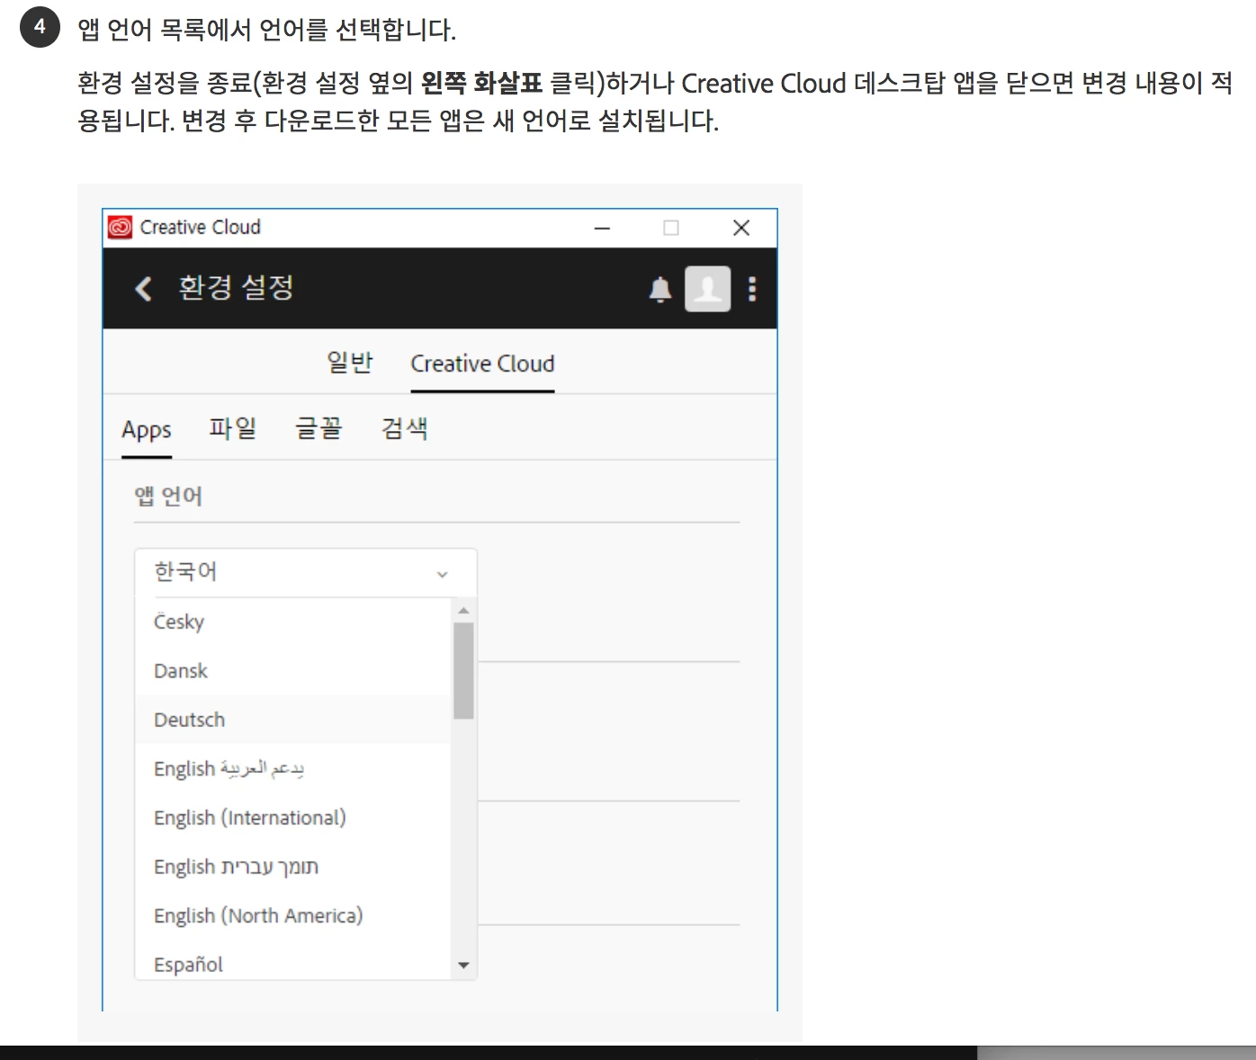Click the back arrow next to 환경 설정

(x=143, y=289)
